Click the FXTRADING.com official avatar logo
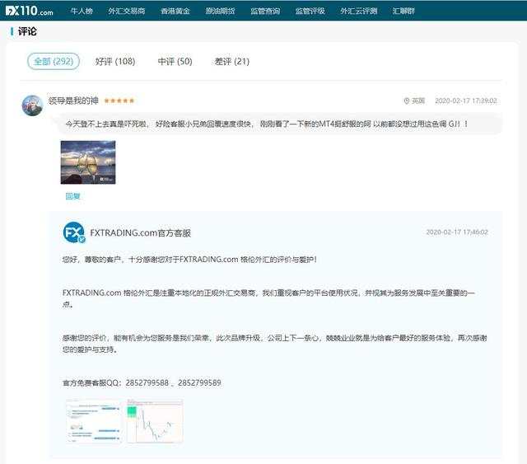The image size is (527, 464). tap(74, 232)
